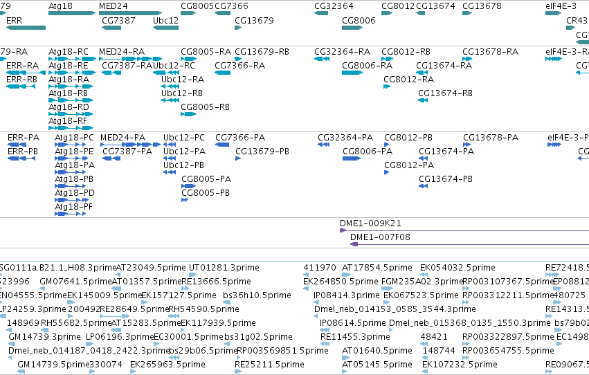Select protein CG8005-PB
Viewport: 589px width, 375px height.
click(206, 193)
